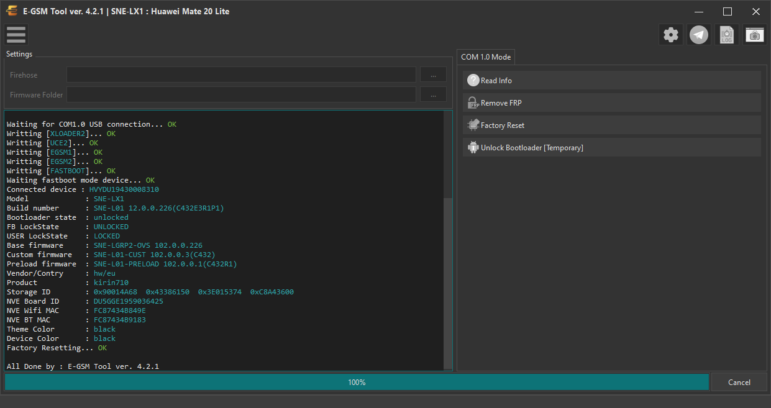
Task: Click the BT MAC FC87434B9183
Action: tap(120, 320)
